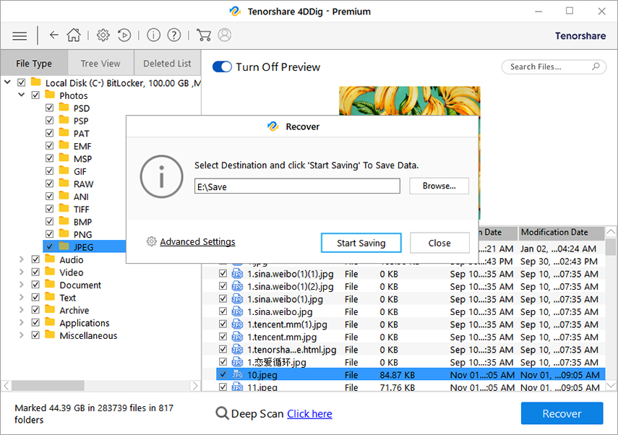Open the info icon in toolbar
The height and width of the screenshot is (435, 618).
153,35
